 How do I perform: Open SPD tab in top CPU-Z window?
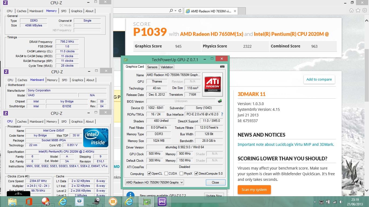click(x=64, y=11)
